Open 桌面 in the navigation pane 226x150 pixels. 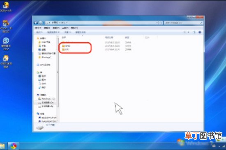point(42,50)
